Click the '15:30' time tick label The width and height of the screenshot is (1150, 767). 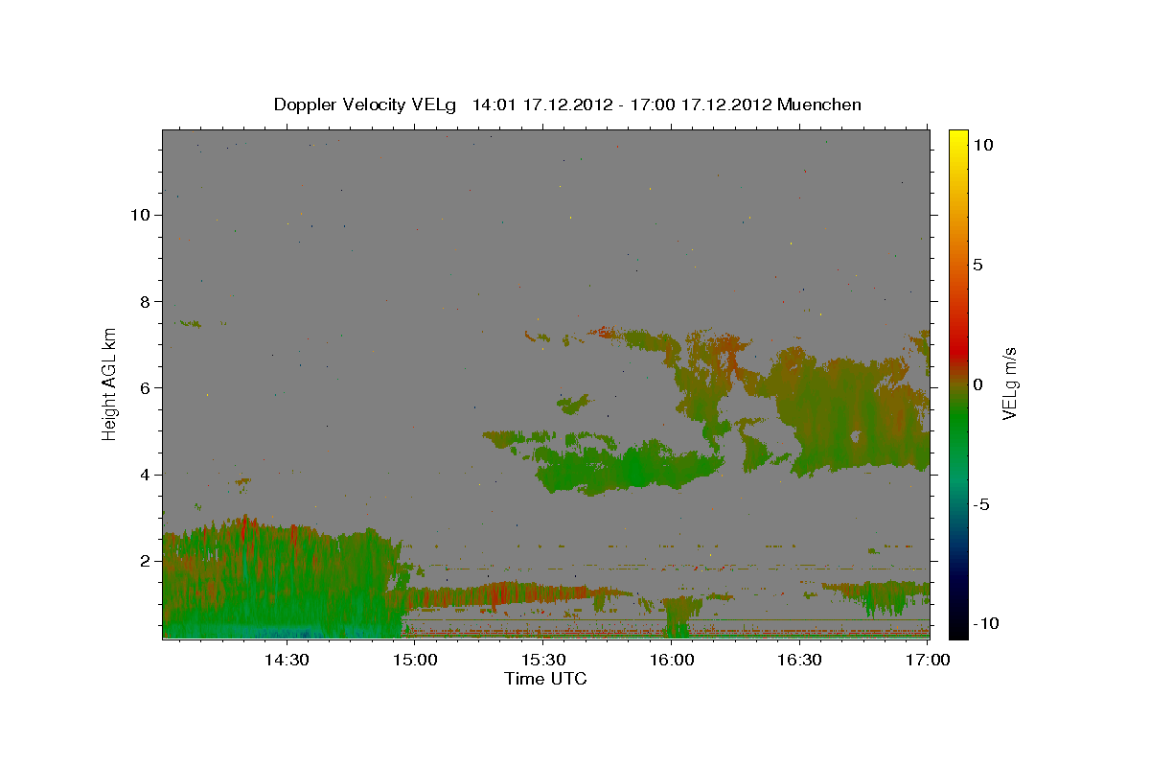(543, 660)
